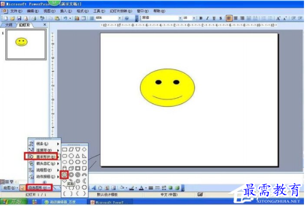Toggle Align Right button
Screen dimensions: 305x206
(x=242, y=18)
